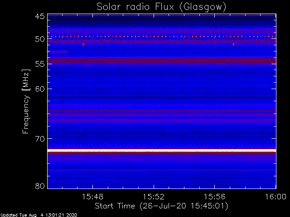
Task: Click the 55 frequency tick label
Action: click(x=40, y=64)
